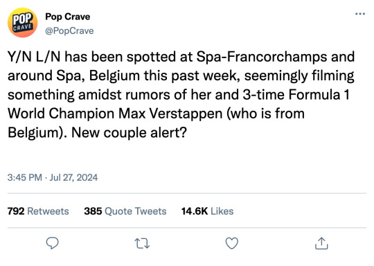Click 'New couple alert?' text
Viewport: 374px width, 266px height.
click(x=129, y=132)
